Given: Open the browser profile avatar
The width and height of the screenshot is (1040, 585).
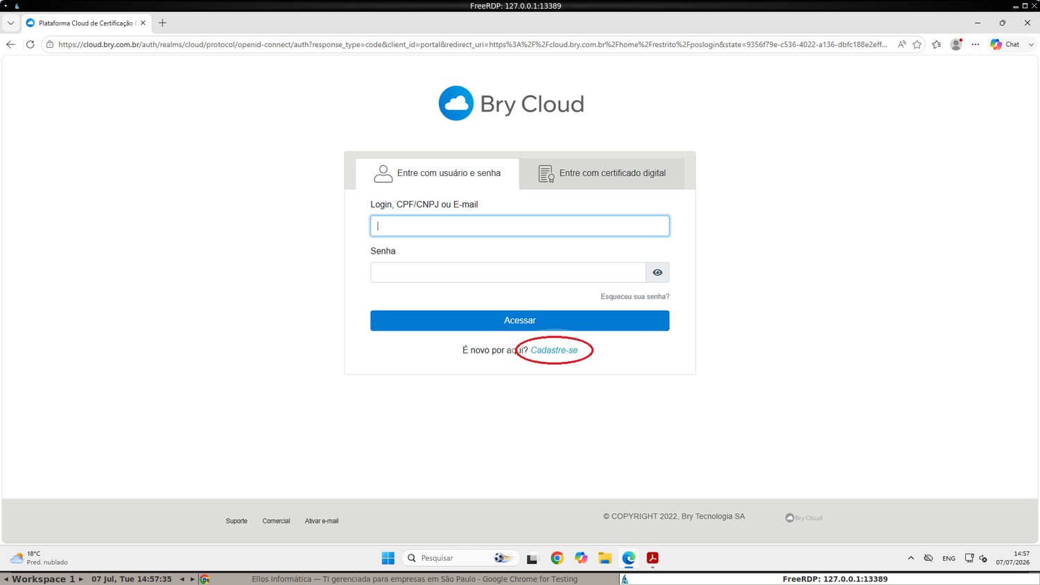Looking at the screenshot, I should point(956,44).
